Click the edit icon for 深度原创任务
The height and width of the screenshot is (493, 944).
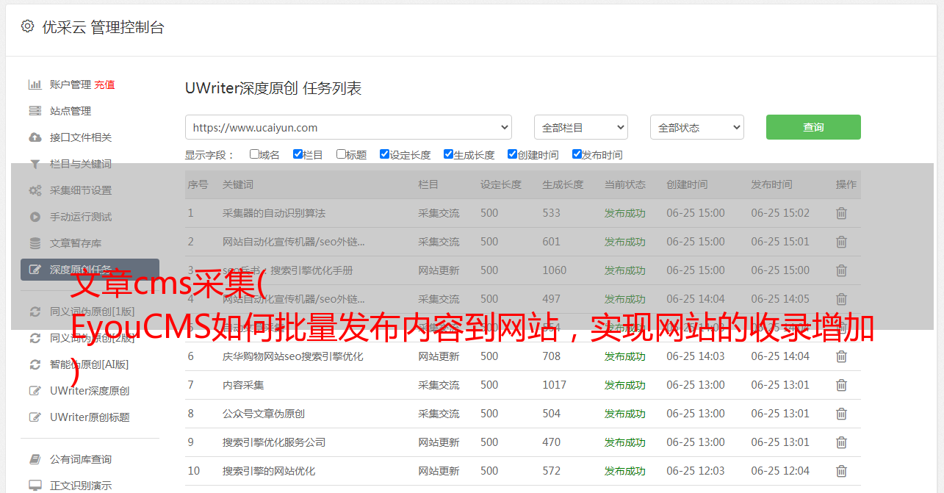35,270
